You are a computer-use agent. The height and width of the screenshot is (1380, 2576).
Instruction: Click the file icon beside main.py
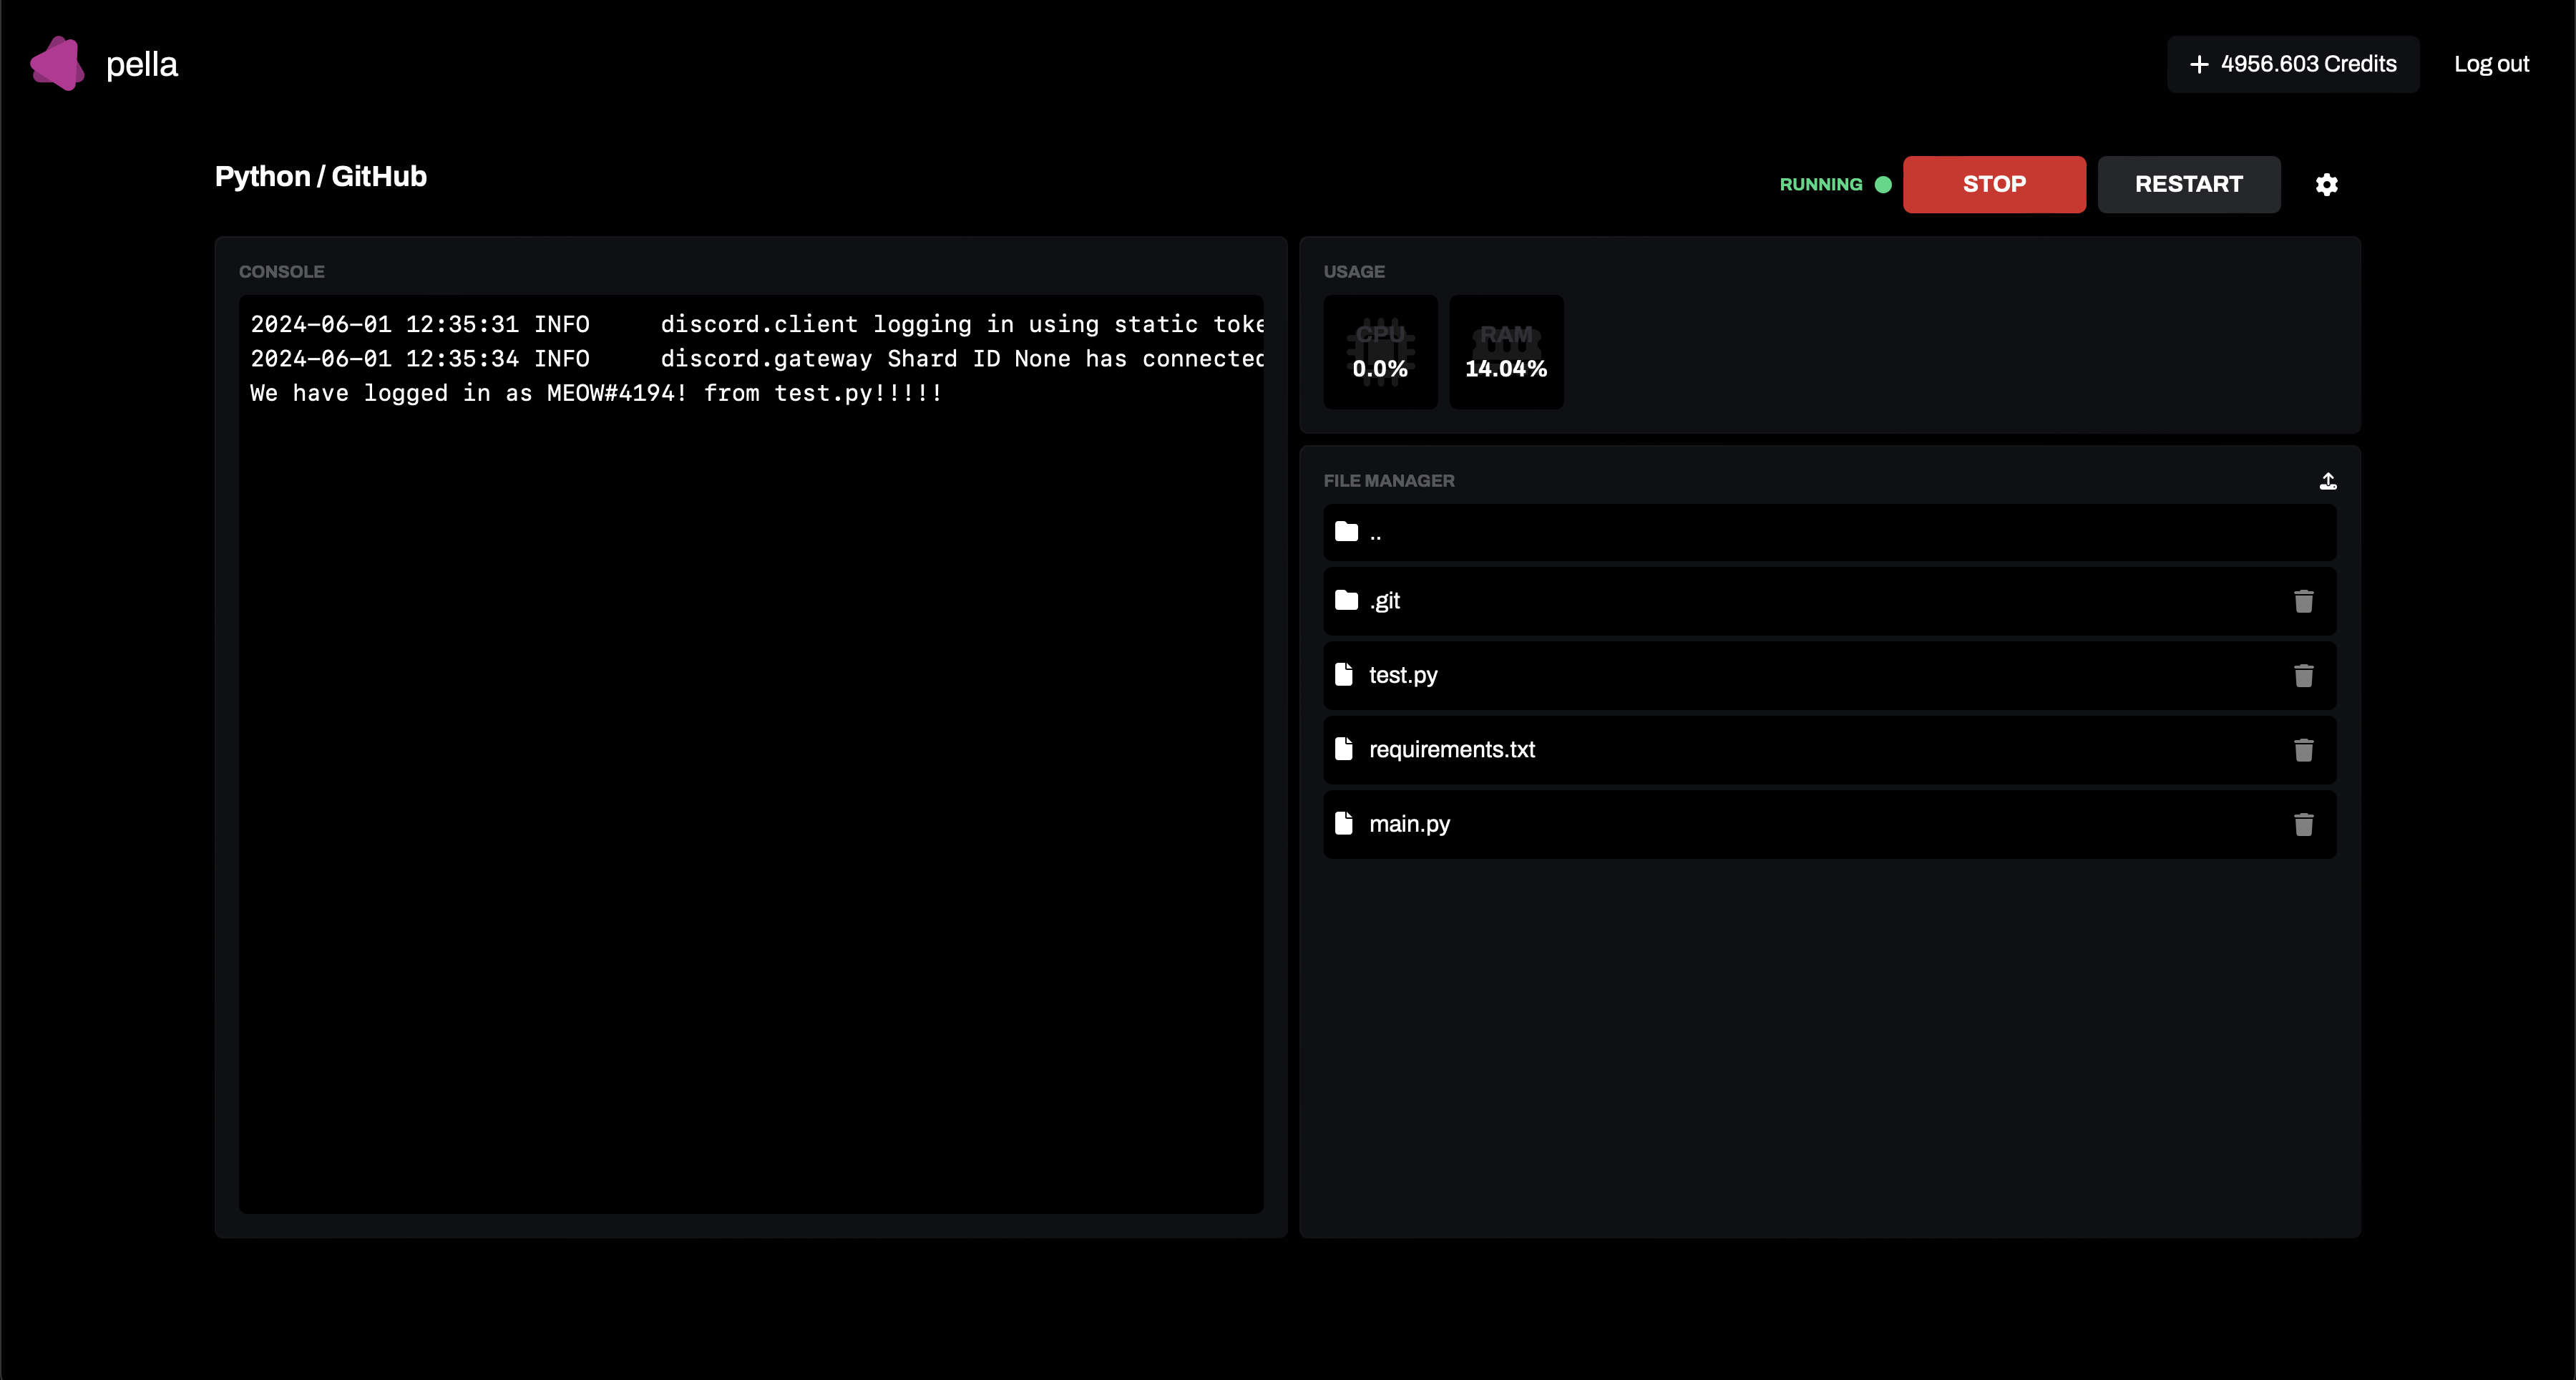[x=1345, y=823]
